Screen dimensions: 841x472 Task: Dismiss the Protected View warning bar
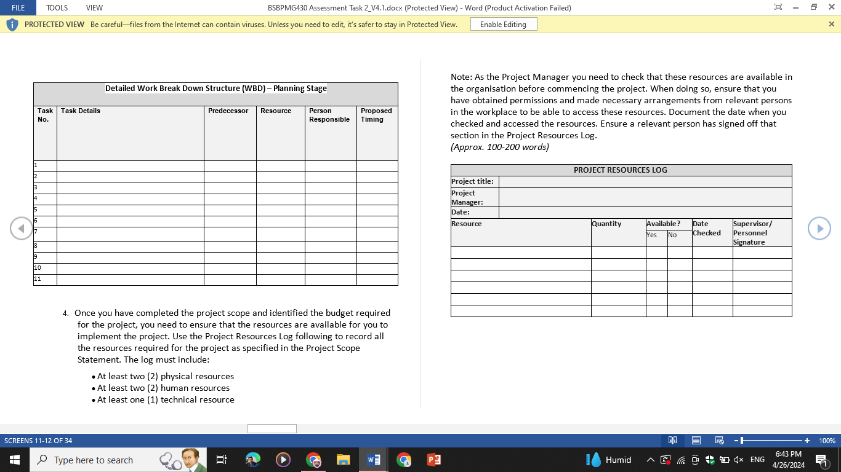point(831,24)
